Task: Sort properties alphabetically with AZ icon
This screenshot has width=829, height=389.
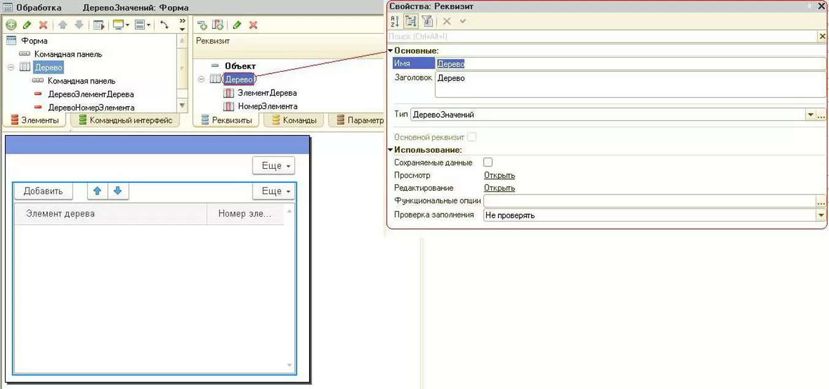Action: click(x=395, y=21)
